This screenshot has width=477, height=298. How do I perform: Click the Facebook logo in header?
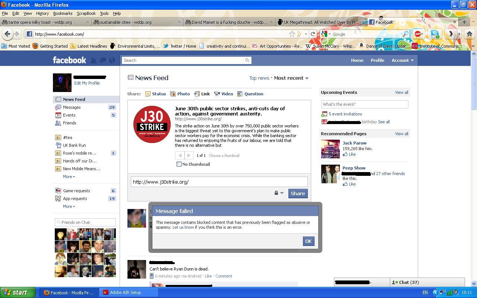point(69,60)
